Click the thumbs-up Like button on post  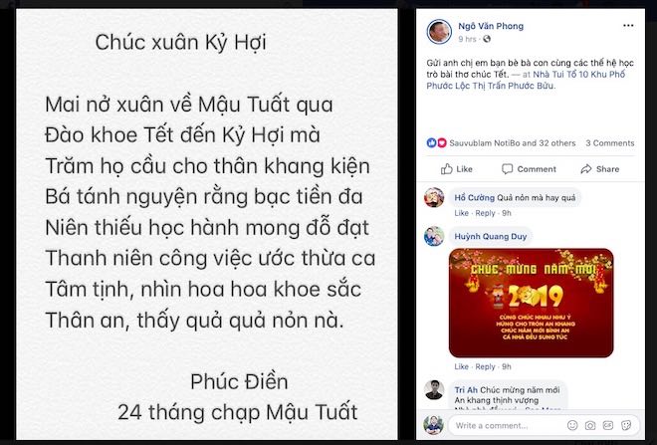[x=456, y=169]
